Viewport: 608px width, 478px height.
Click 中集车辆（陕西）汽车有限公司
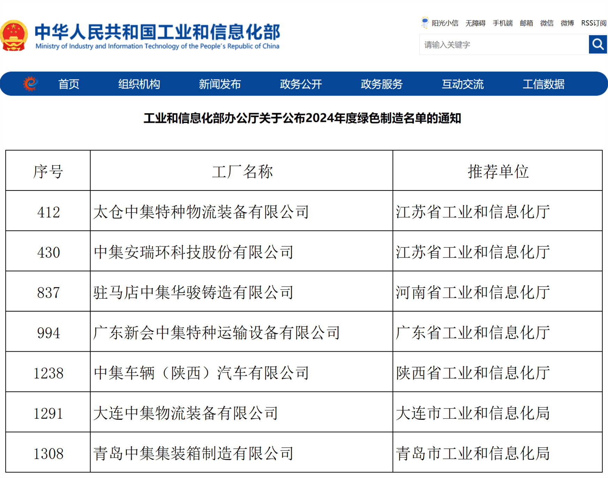[x=201, y=373]
